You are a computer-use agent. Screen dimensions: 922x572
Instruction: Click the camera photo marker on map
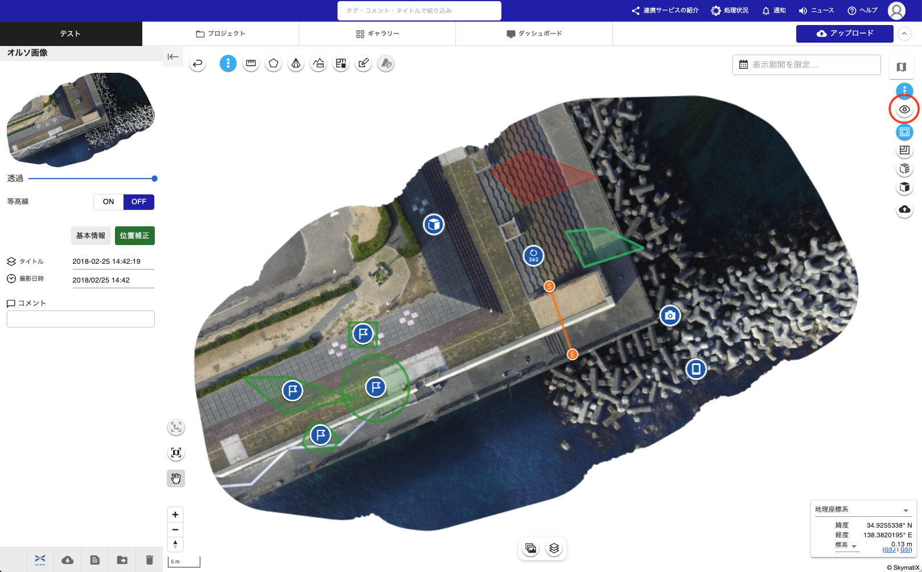(x=670, y=316)
